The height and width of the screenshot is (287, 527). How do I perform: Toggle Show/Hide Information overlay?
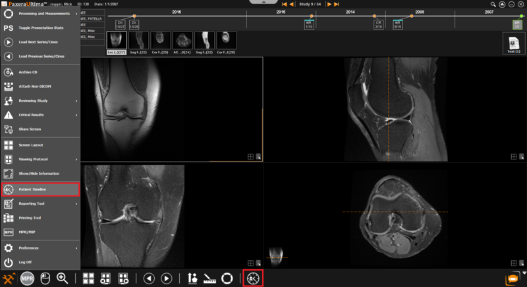tap(40, 173)
